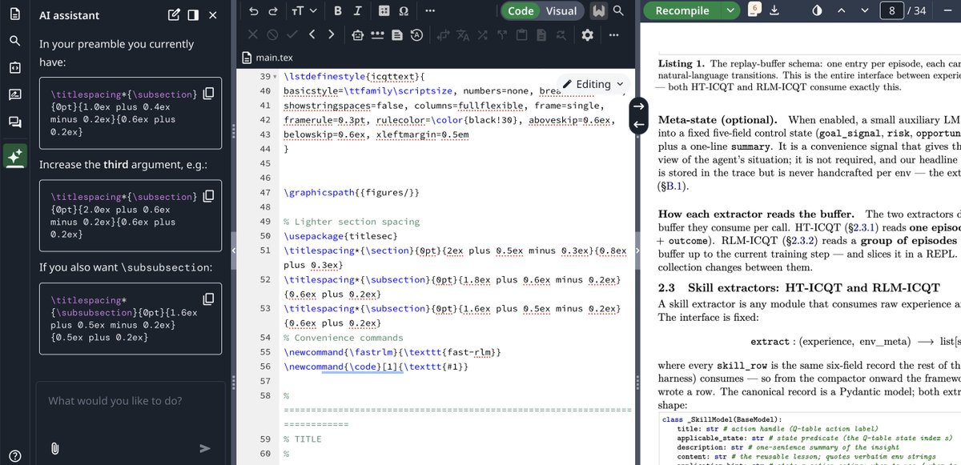Image resolution: width=961 pixels, height=465 pixels.
Task: Open search in the editor
Action: click(618, 11)
